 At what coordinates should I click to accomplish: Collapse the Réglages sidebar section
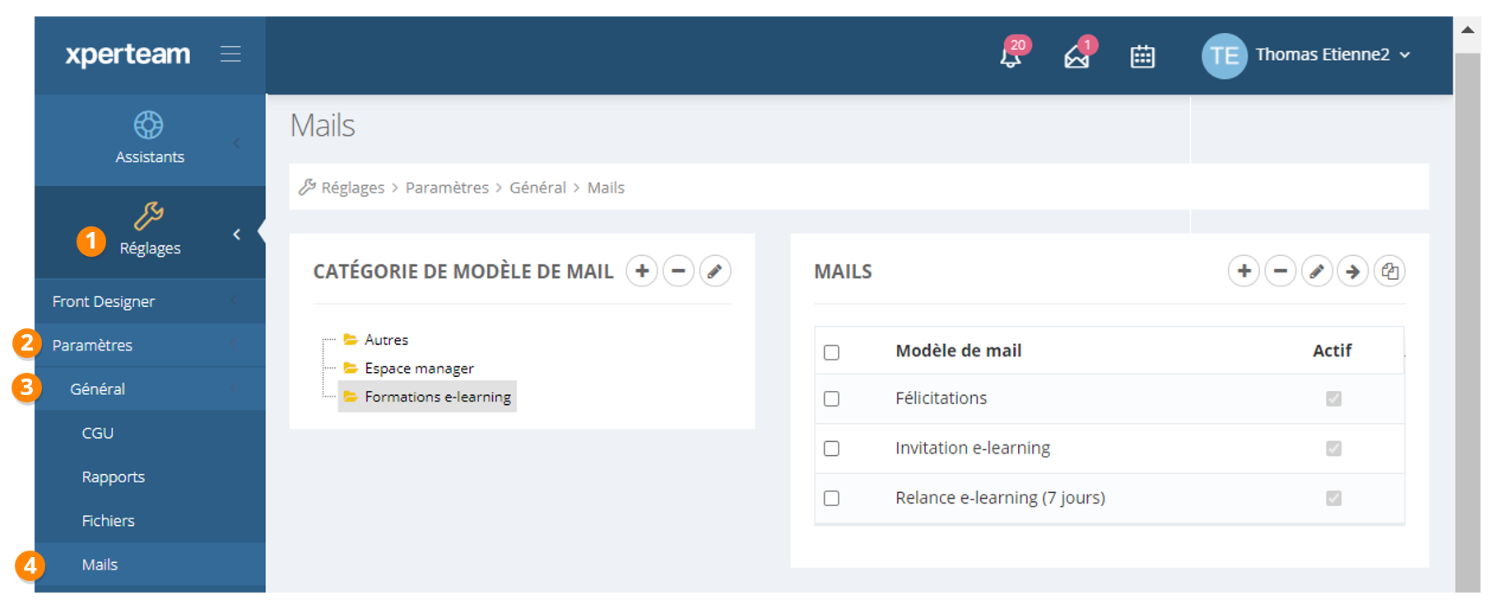click(236, 235)
